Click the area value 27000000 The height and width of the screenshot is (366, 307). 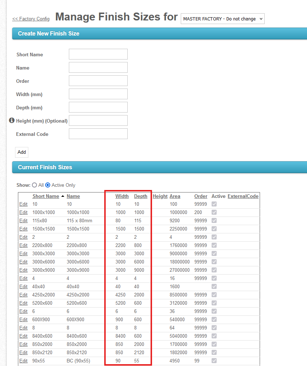click(x=180, y=270)
